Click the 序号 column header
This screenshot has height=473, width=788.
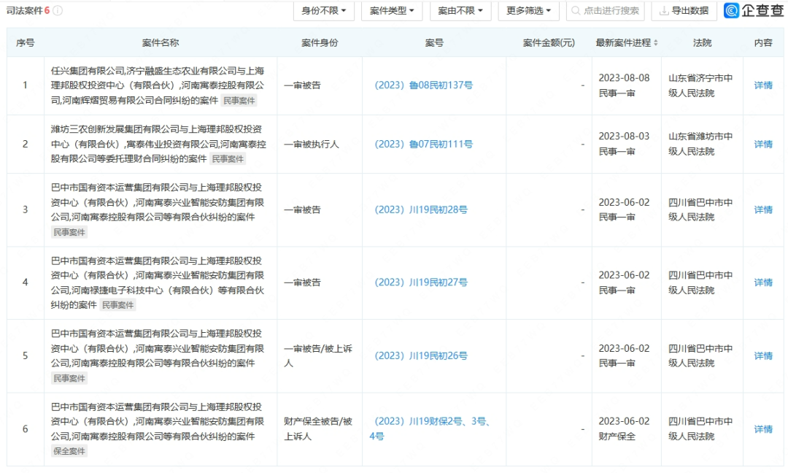(x=25, y=43)
